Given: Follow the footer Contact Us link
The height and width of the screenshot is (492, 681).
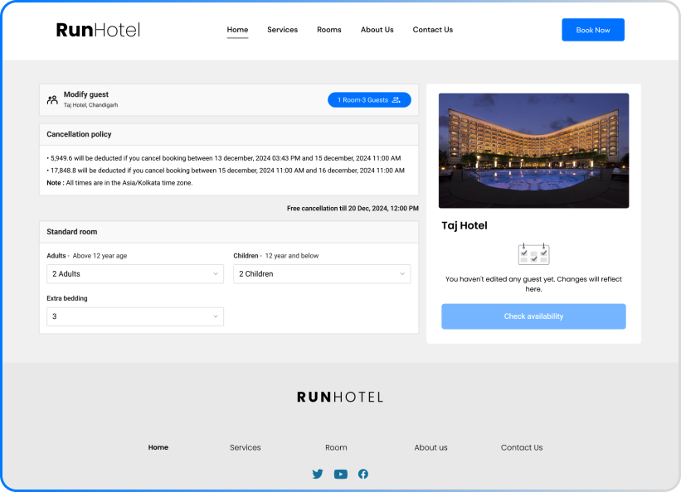Looking at the screenshot, I should (522, 447).
